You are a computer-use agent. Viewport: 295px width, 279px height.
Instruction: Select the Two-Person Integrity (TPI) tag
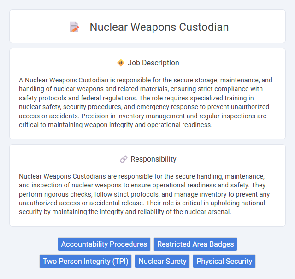pos(85,262)
